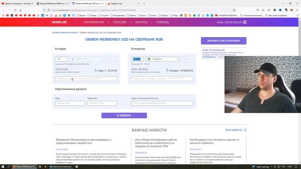The width and height of the screenshot is (301, 169).
Task: Click the browser reload button
Action: pyautogui.click(x=15, y=10)
